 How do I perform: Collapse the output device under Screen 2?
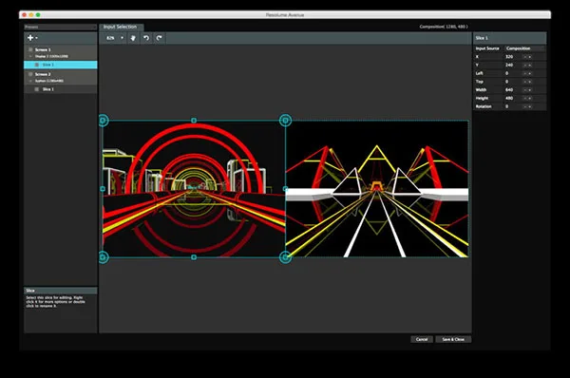pos(31,81)
